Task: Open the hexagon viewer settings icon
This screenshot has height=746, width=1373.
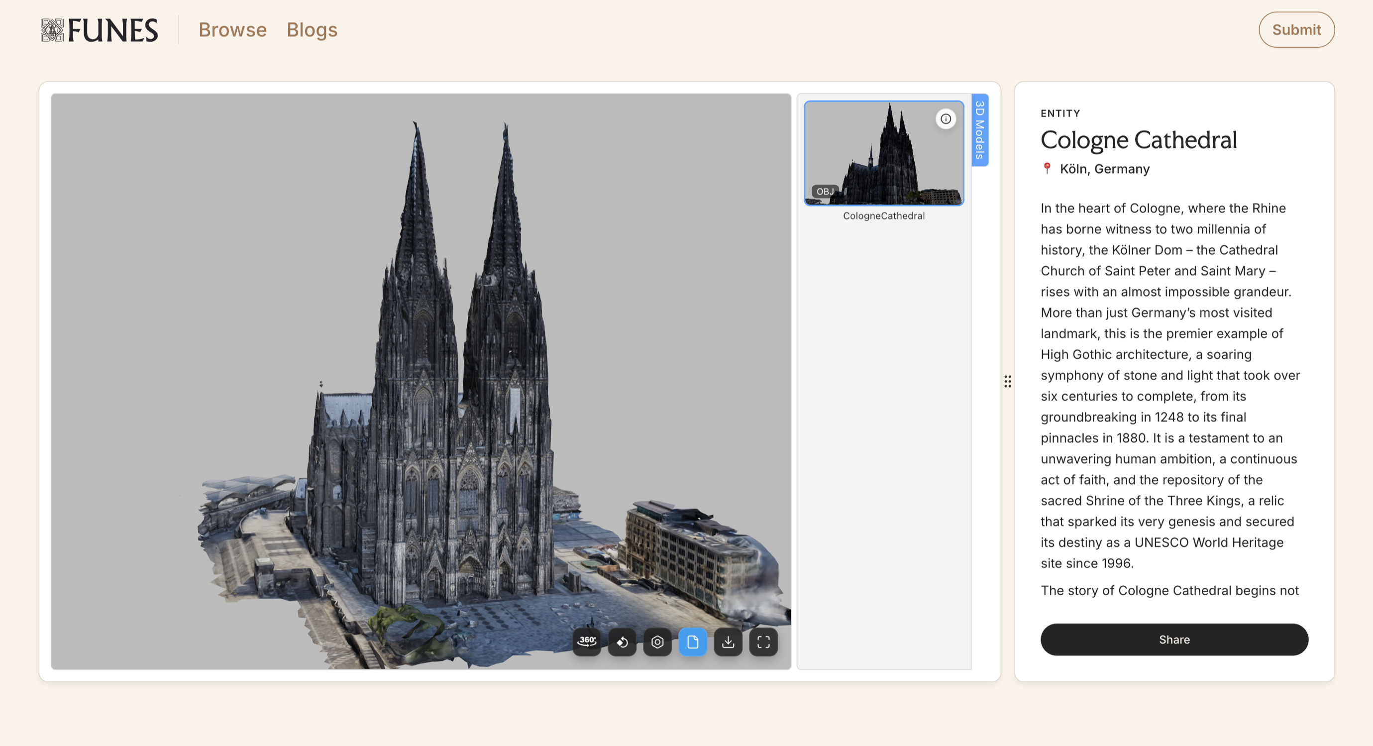Action: pyautogui.click(x=657, y=641)
